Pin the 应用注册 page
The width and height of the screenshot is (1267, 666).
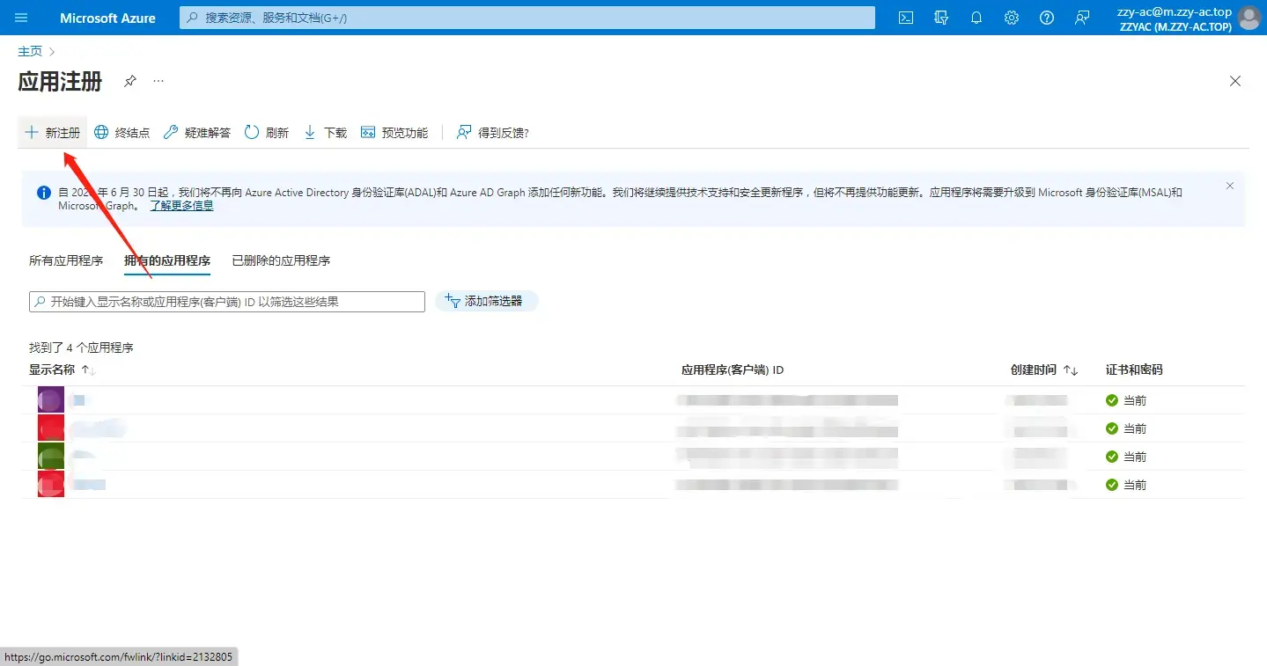pos(130,81)
